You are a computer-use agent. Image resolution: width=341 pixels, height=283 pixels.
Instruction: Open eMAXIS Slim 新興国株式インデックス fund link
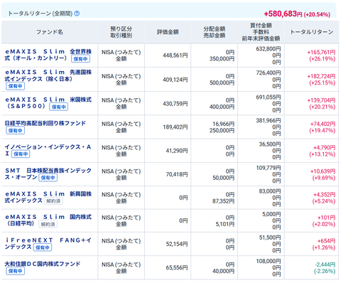[48, 197]
